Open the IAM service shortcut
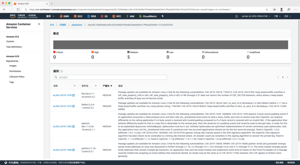This screenshot has width=300, height=165. coord(131,16)
